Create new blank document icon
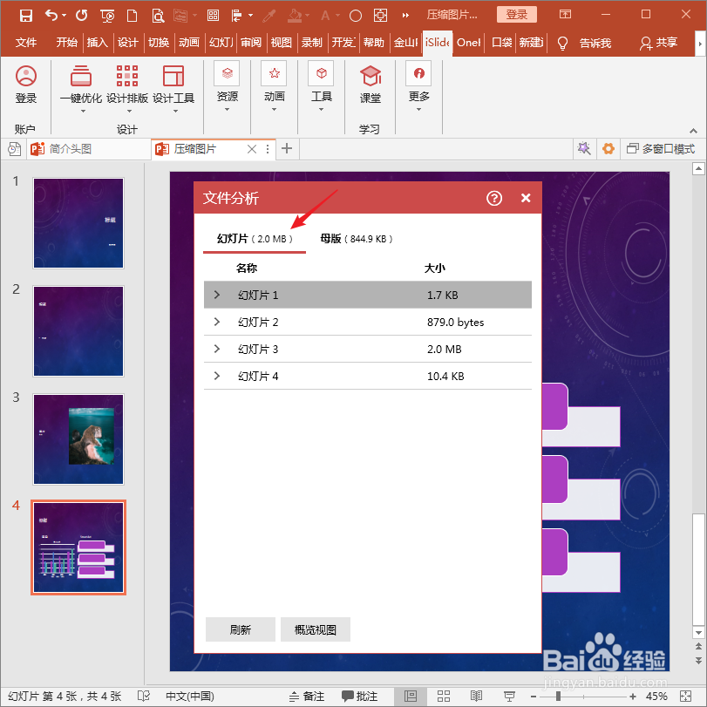The width and height of the screenshot is (707, 707). point(133,16)
